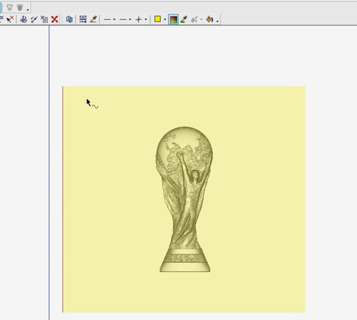This screenshot has height=320, width=357.
Task: Open the yellow fill color dropdown arrow
Action: [x=165, y=20]
